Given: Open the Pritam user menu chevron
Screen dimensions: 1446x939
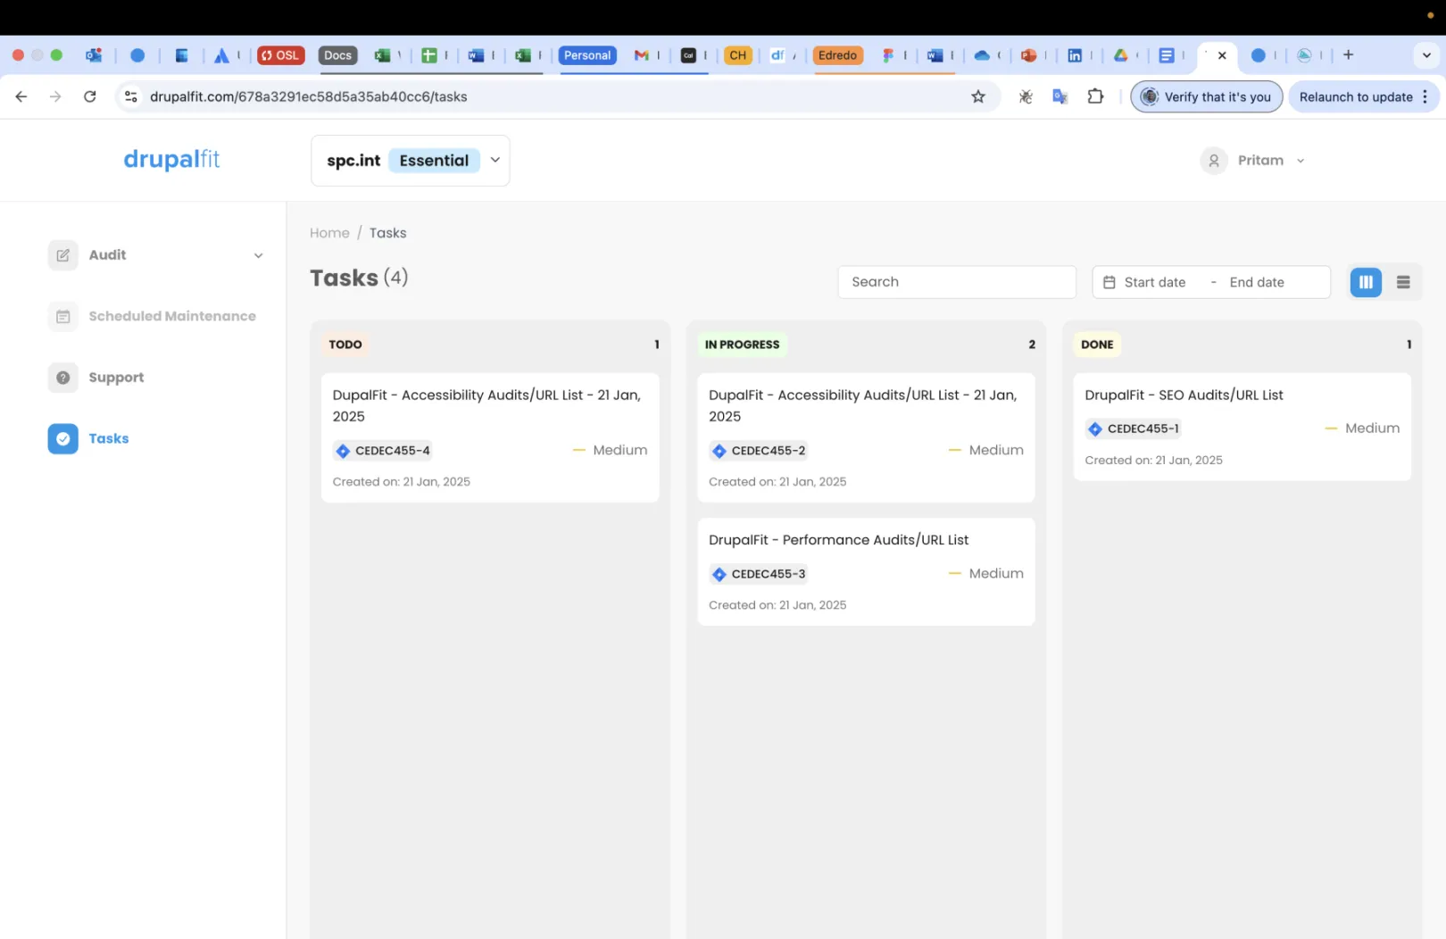Looking at the screenshot, I should pyautogui.click(x=1301, y=161).
